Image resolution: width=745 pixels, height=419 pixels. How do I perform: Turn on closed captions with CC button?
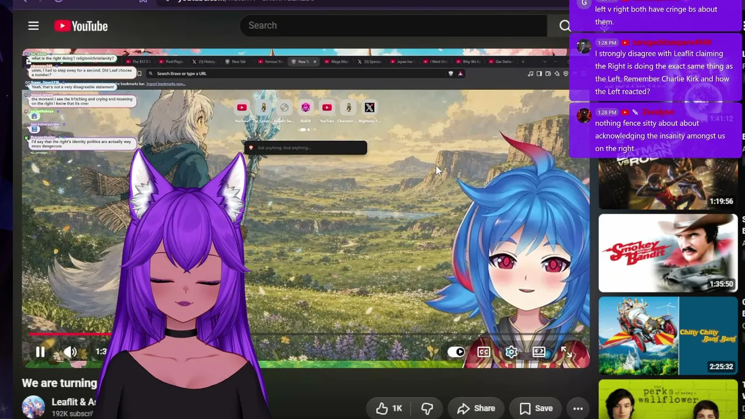click(x=483, y=351)
